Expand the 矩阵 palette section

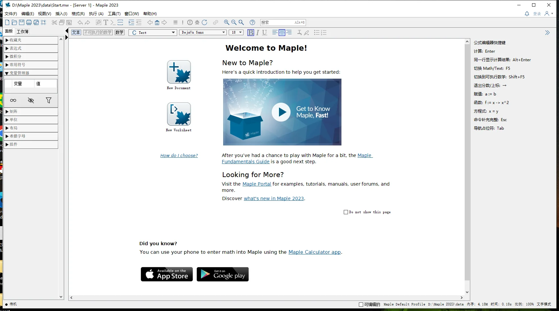click(13, 112)
